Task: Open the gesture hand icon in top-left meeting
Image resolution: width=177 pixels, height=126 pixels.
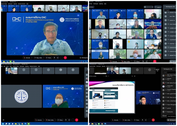Action: point(54,58)
